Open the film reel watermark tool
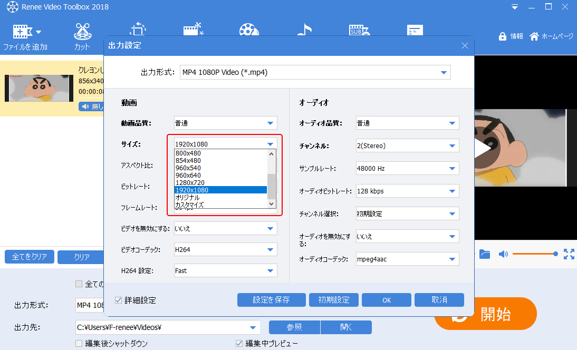This screenshot has height=350, width=577. pos(249,30)
